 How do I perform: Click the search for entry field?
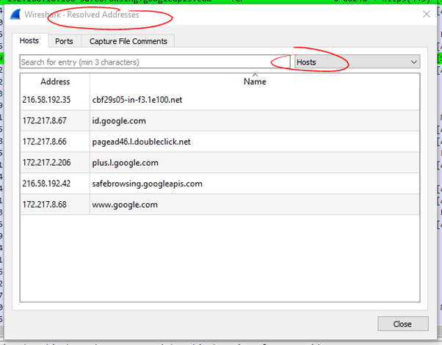click(154, 62)
